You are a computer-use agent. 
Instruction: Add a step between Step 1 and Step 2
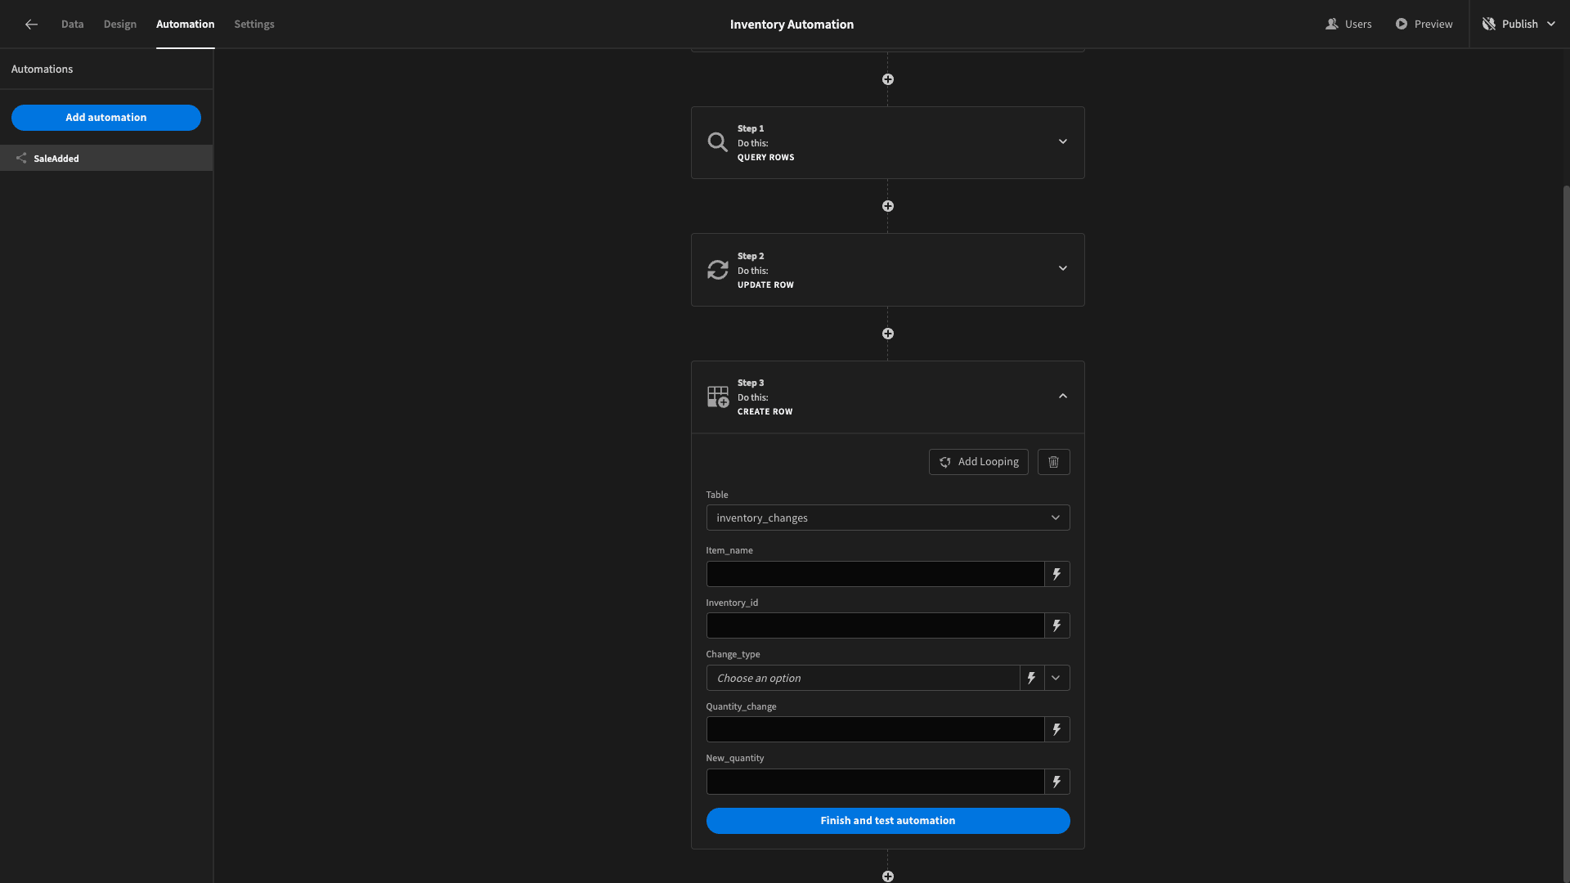coord(888,206)
